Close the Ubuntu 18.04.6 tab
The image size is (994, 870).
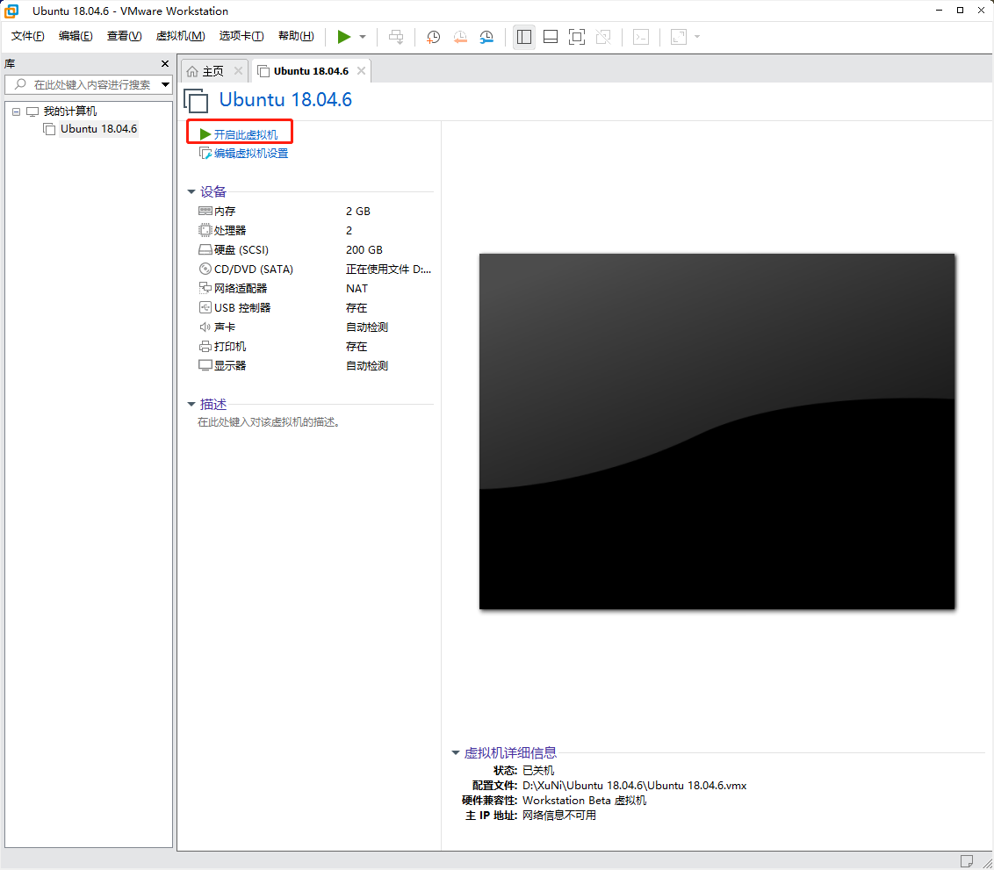click(x=362, y=71)
